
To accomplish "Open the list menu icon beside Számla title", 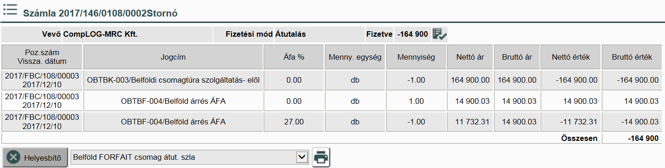I will click(x=10, y=10).
